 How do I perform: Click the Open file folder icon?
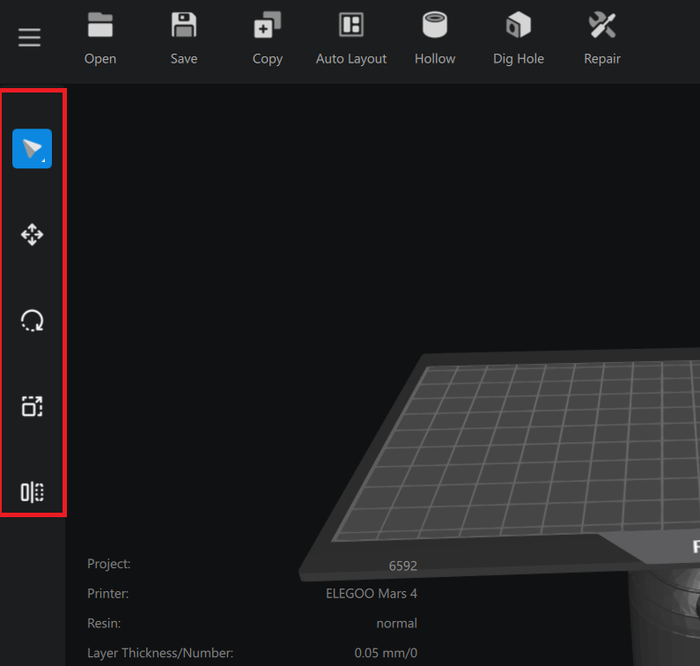99,26
